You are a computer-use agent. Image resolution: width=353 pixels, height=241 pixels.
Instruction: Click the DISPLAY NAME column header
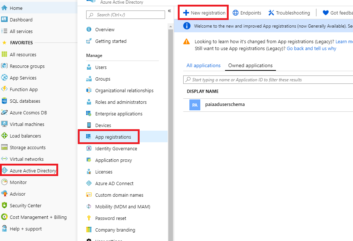(202, 91)
